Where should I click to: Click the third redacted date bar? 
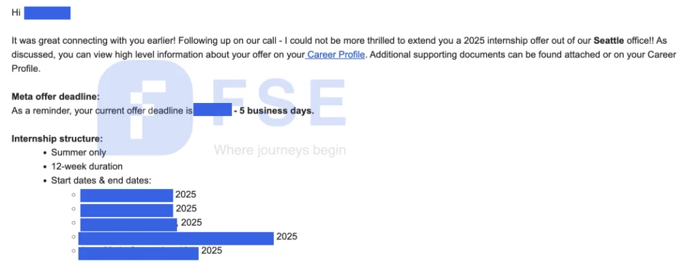(128, 224)
